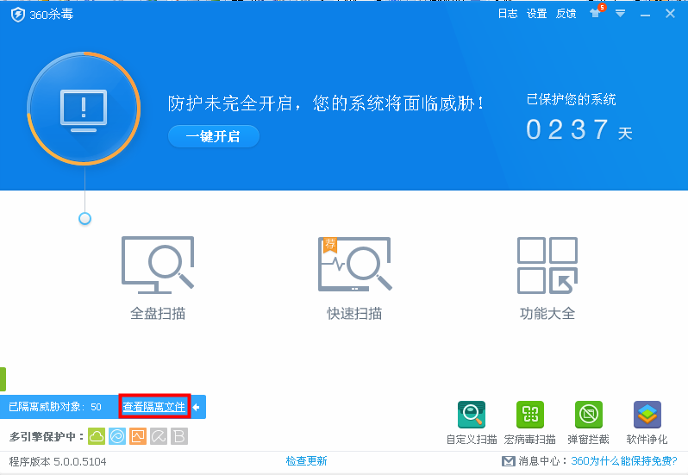Start 全盘扫描 via the monitor magnifier icon
The image size is (688, 475).
coord(158,265)
